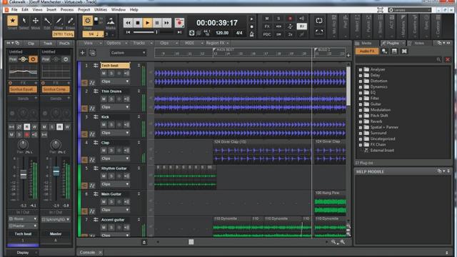Activate the Edit tool
Viewport: 457px width, 257px height.
(47, 21)
